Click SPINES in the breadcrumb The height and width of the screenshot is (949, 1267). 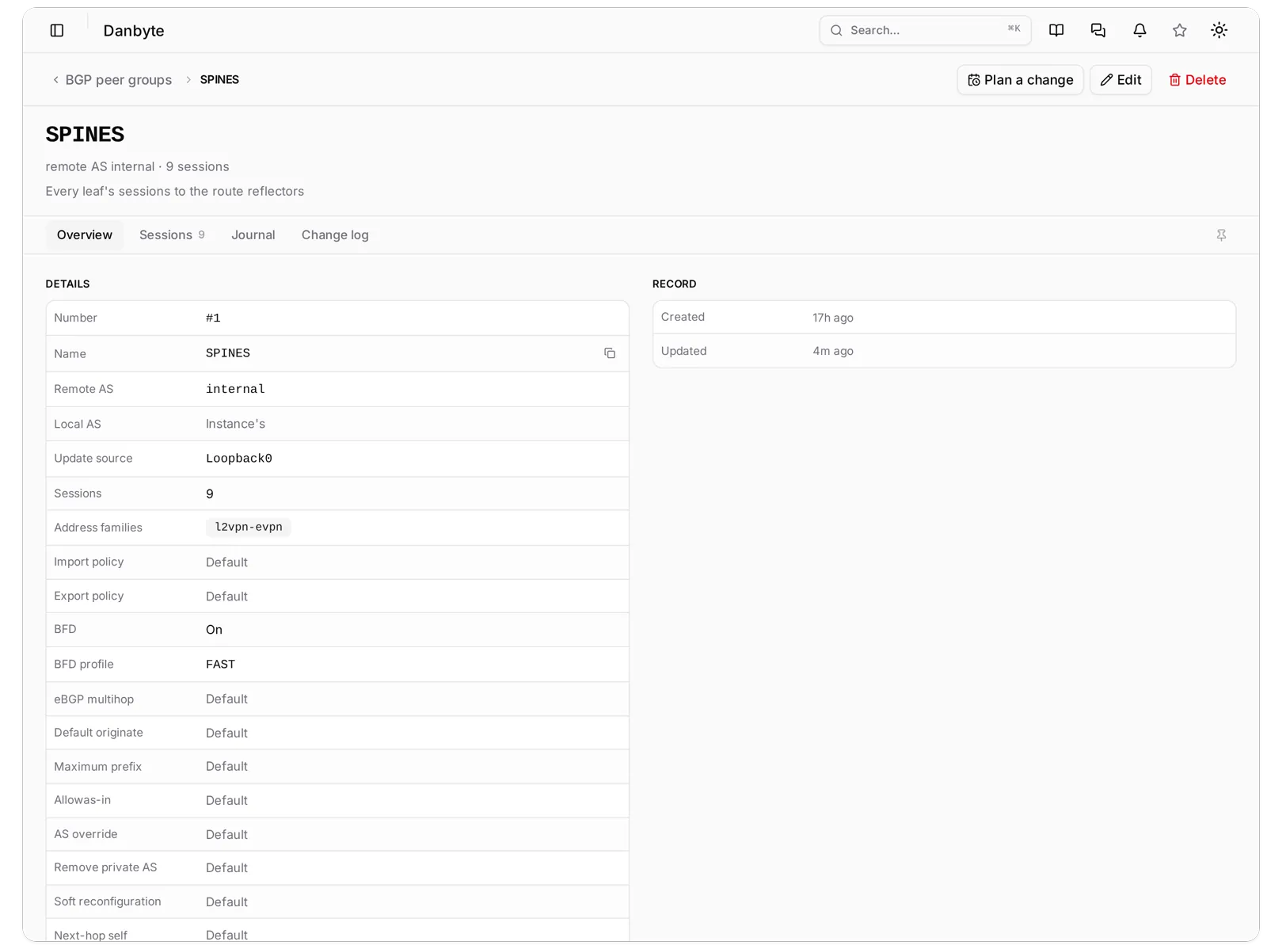[219, 80]
